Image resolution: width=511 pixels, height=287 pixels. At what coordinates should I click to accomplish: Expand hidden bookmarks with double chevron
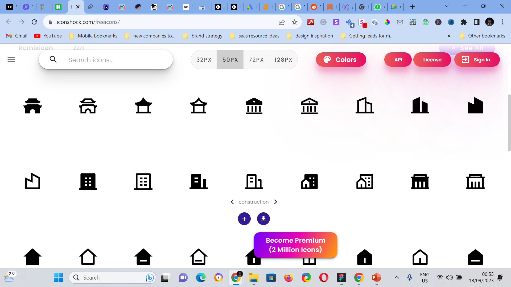click(x=449, y=36)
